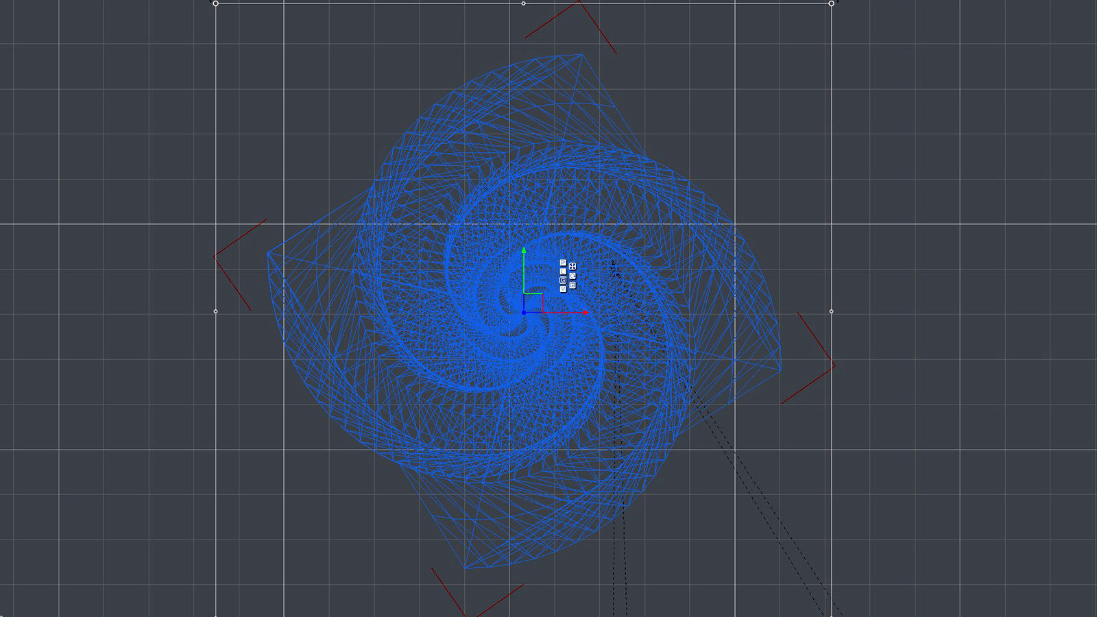Click the P icon in the floating snap toolbar
Image resolution: width=1097 pixels, height=617 pixels.
[x=563, y=263]
